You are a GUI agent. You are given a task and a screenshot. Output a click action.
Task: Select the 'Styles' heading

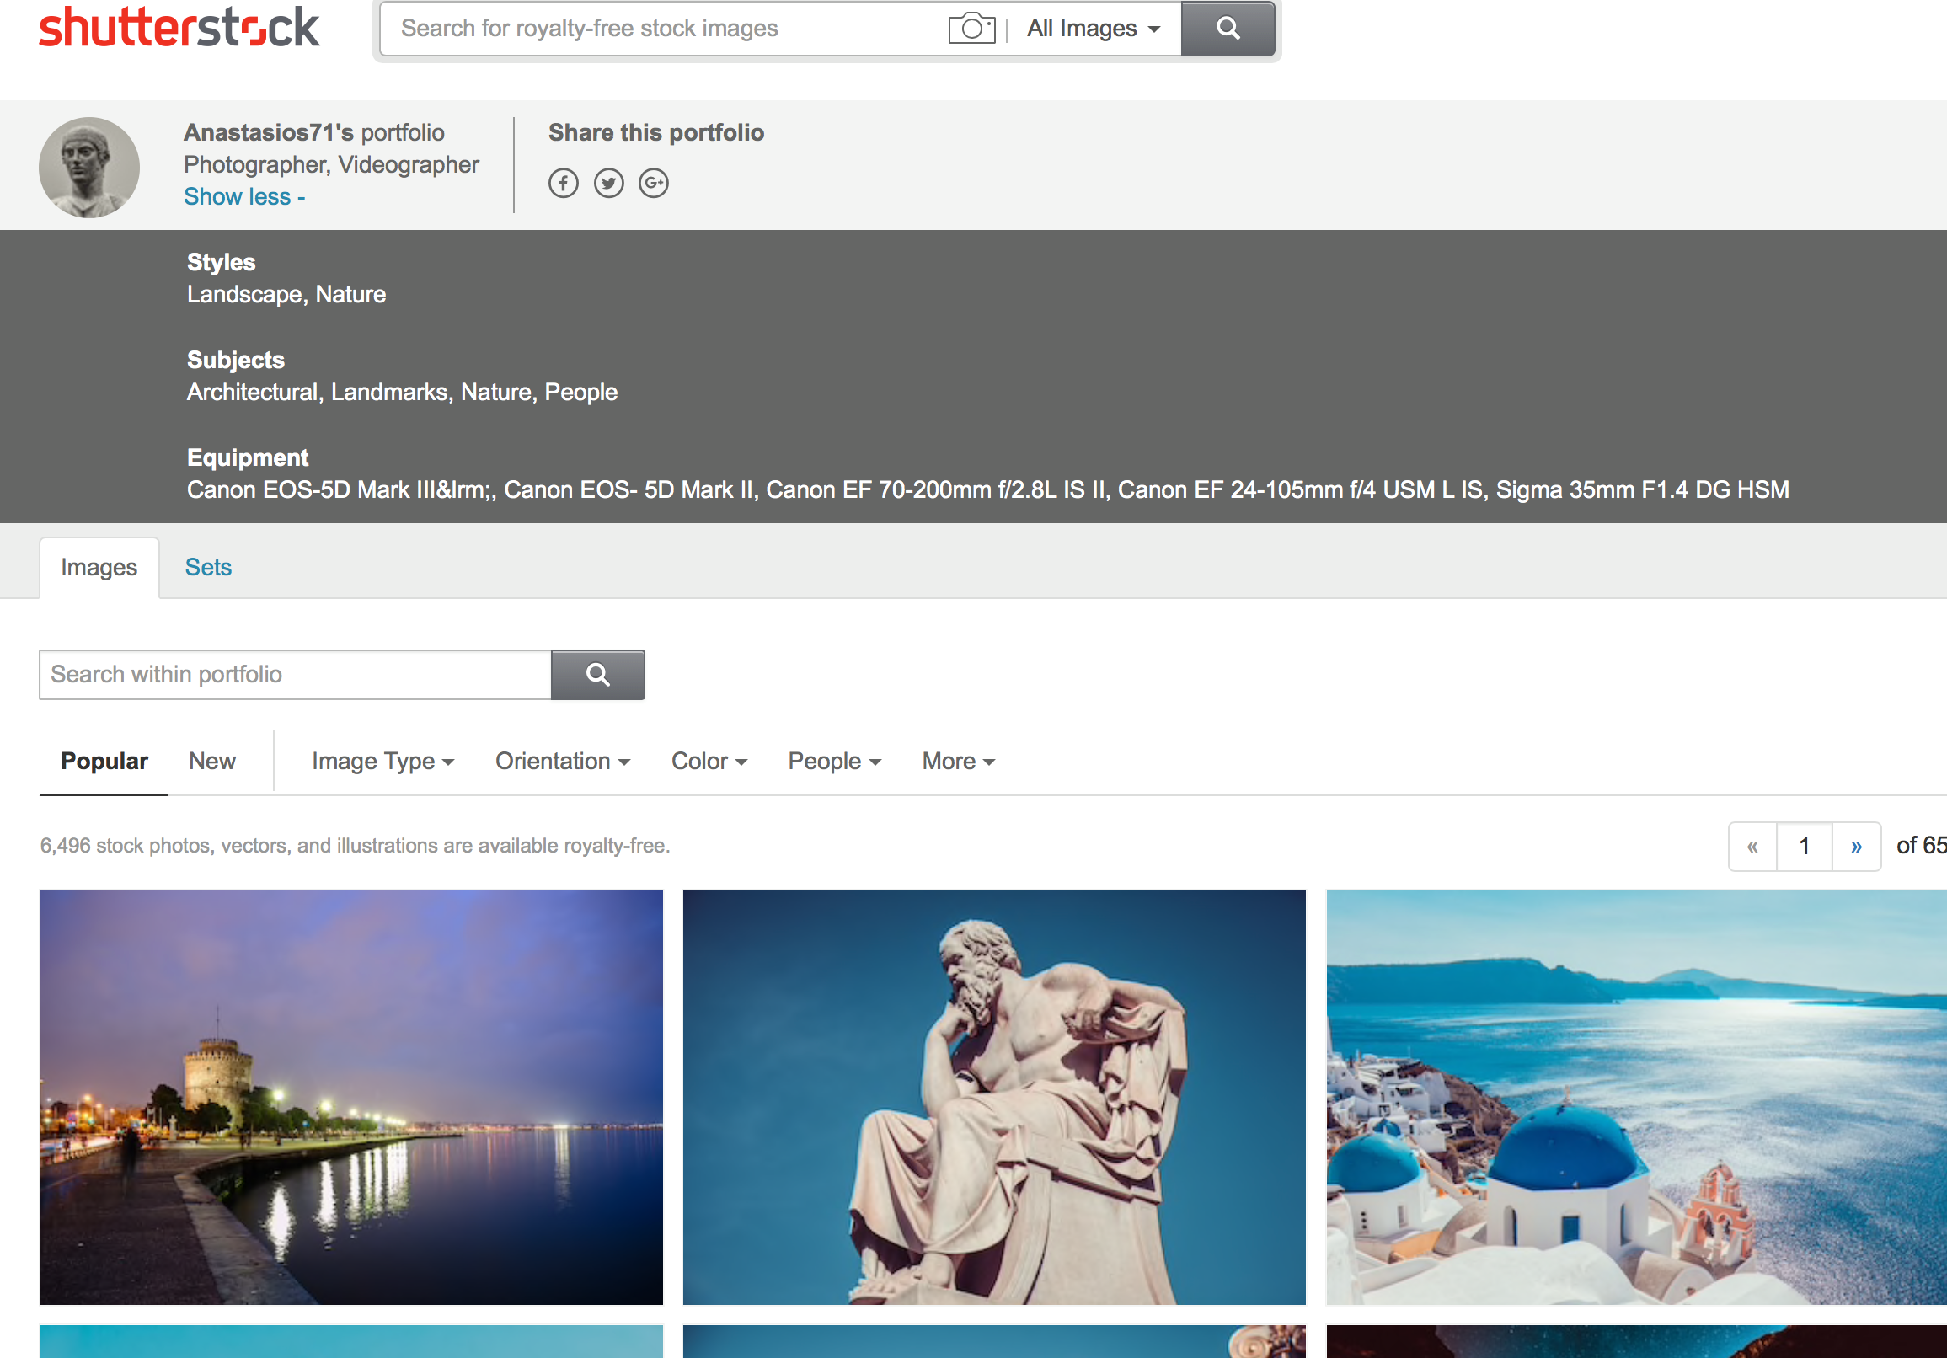click(221, 262)
